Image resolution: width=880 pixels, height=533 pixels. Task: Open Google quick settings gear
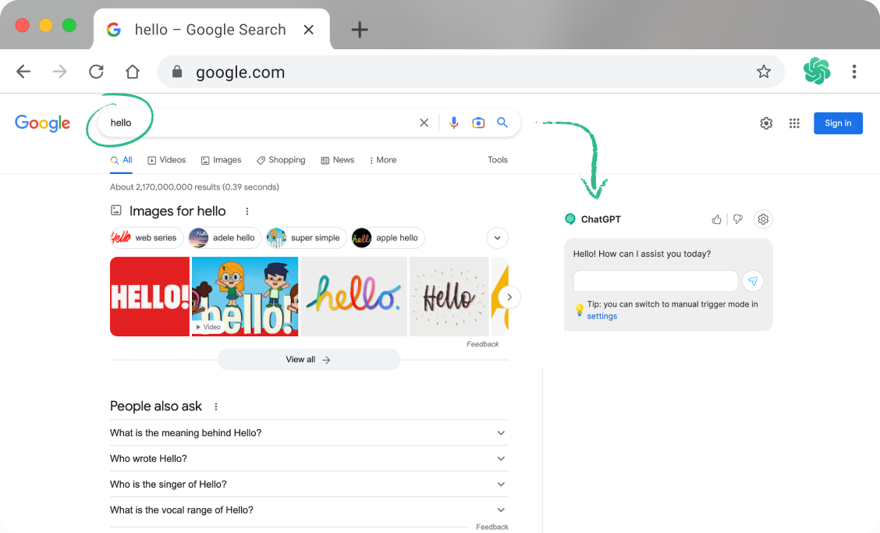pyautogui.click(x=766, y=123)
